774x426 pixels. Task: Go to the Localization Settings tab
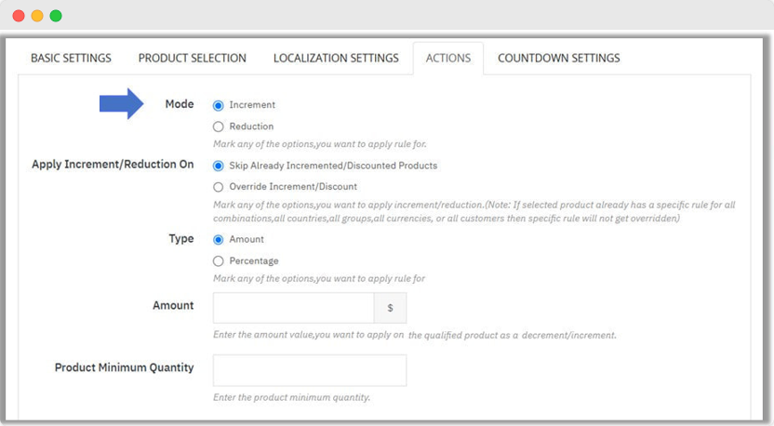tap(336, 59)
